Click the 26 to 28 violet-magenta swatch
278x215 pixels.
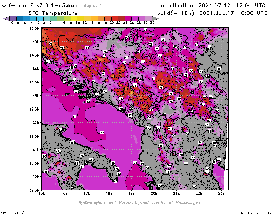tap(135, 18)
